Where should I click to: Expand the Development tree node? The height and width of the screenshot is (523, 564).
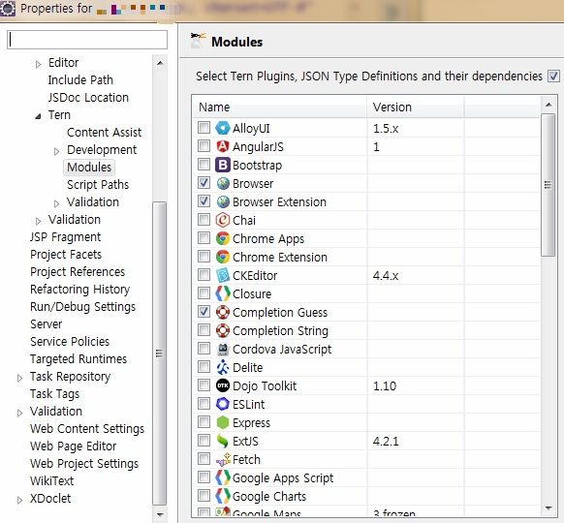pyautogui.click(x=56, y=151)
